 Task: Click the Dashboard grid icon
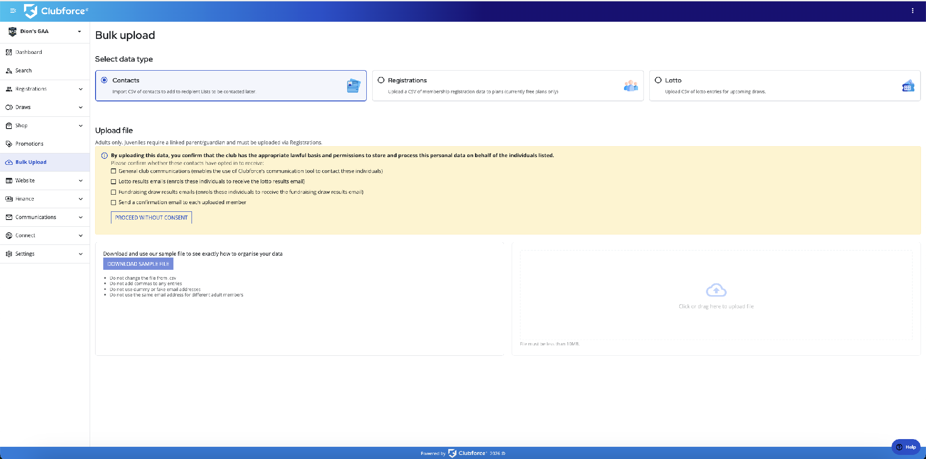click(x=9, y=52)
